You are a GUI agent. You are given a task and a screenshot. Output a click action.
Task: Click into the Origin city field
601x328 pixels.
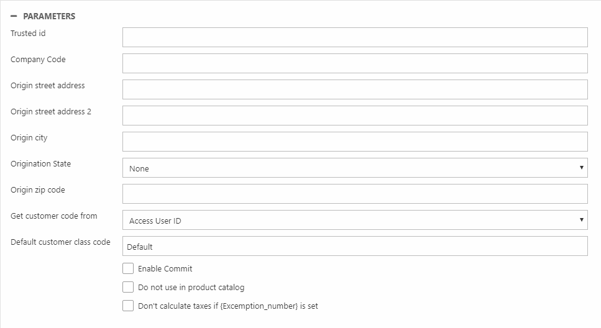[355, 142]
